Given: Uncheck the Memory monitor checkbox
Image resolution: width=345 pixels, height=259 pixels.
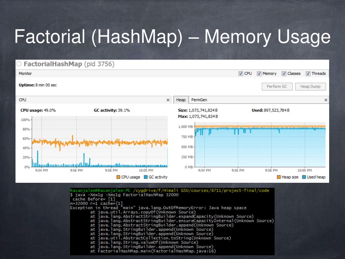Looking at the screenshot, I should point(259,74).
